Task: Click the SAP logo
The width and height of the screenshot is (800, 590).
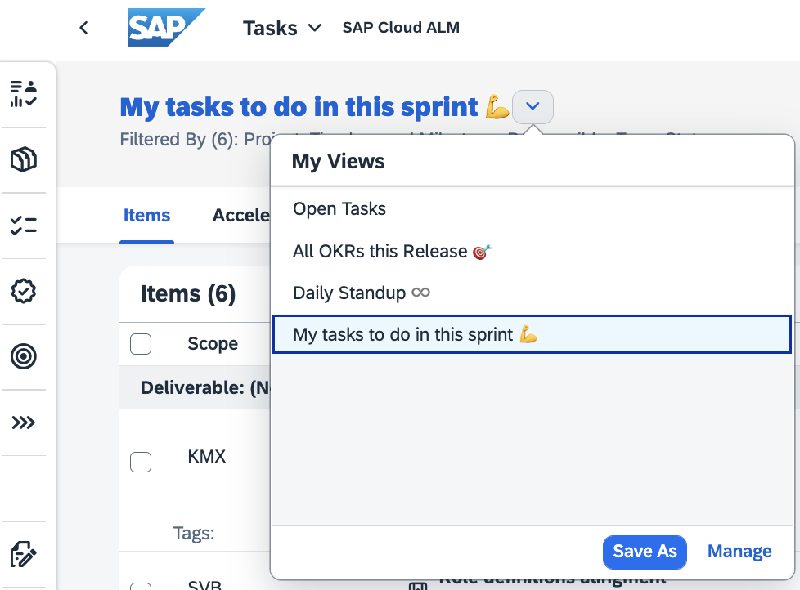Action: (x=166, y=28)
